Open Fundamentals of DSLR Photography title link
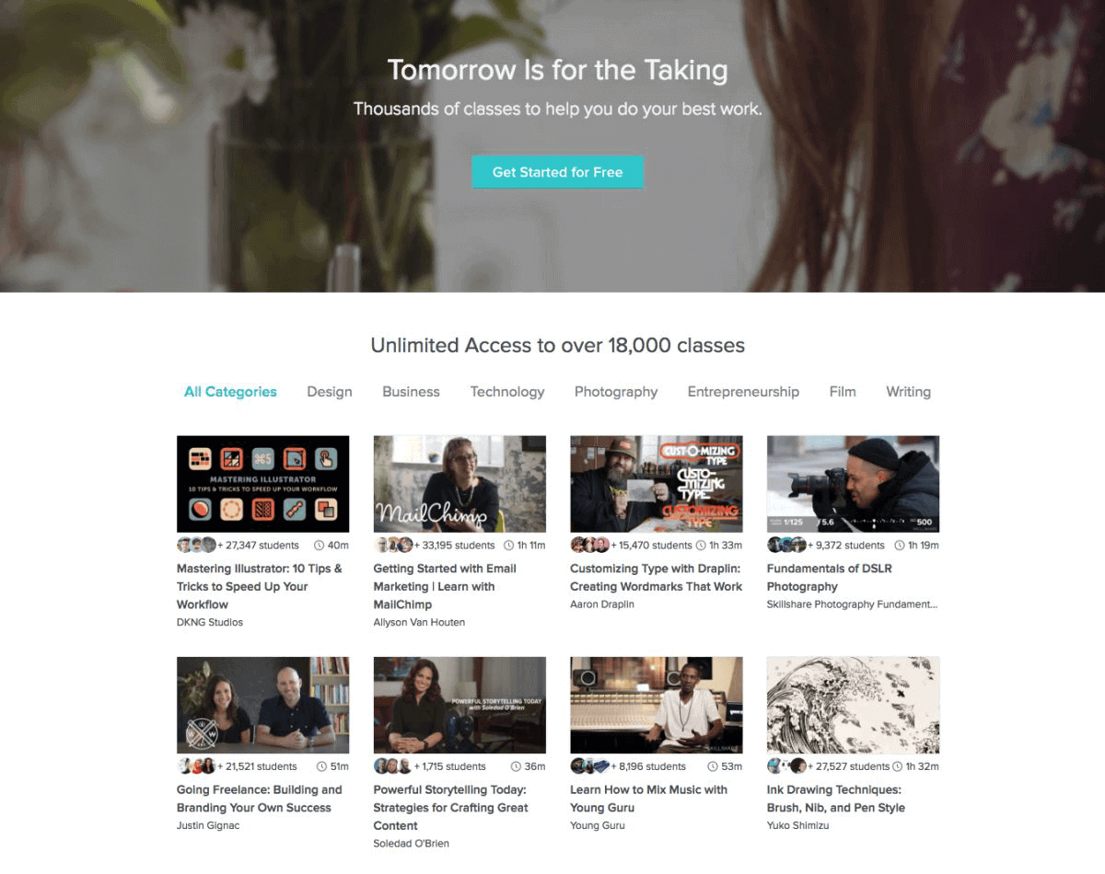 (829, 578)
